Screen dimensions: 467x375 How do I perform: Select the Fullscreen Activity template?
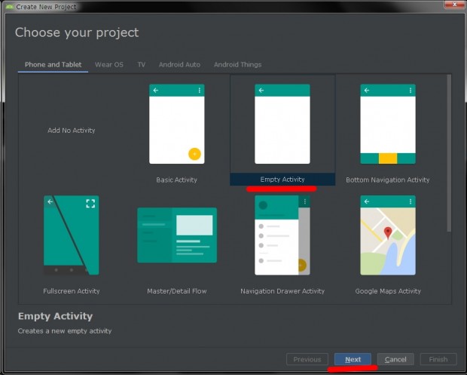71,235
